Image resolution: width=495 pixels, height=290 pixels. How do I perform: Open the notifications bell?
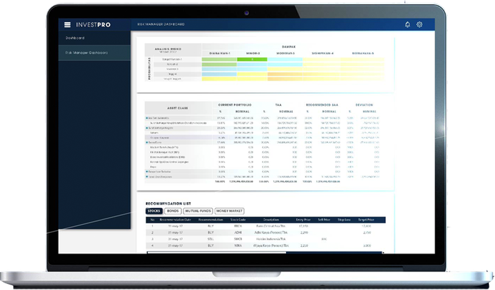408,25
